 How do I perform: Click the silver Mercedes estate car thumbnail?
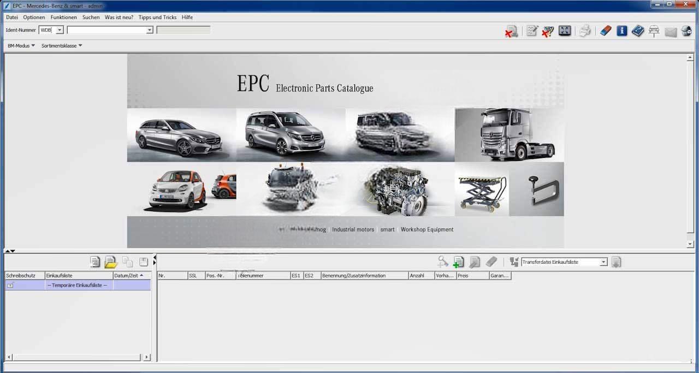(x=181, y=135)
